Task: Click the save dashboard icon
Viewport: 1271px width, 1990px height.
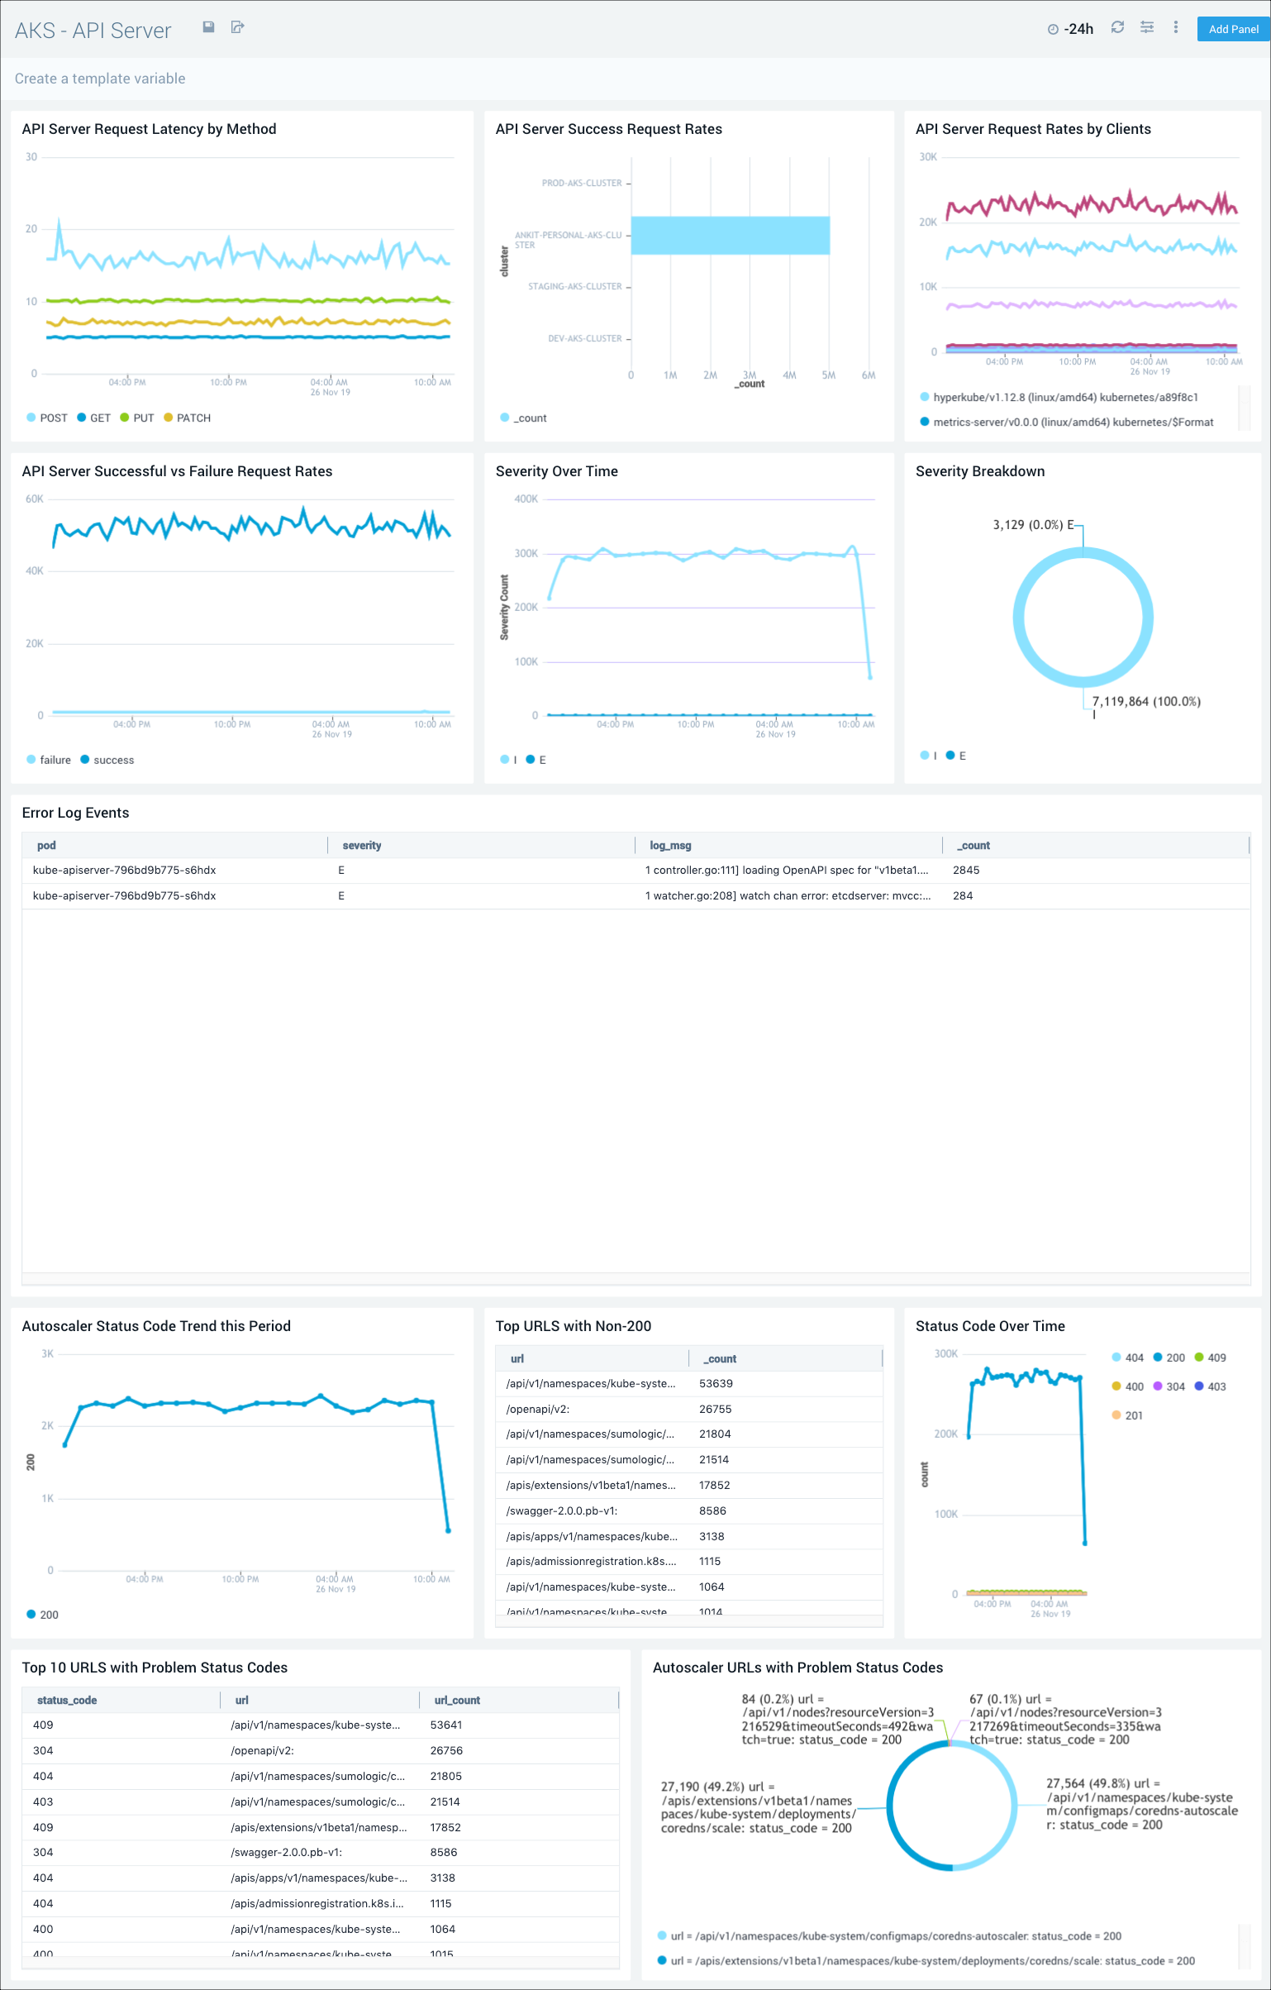Action: [208, 27]
